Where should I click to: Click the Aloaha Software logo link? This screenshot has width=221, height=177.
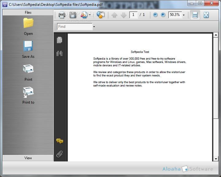click(188, 169)
